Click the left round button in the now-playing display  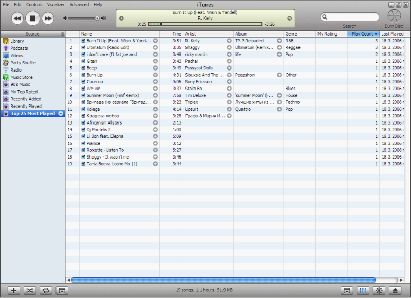[121, 19]
